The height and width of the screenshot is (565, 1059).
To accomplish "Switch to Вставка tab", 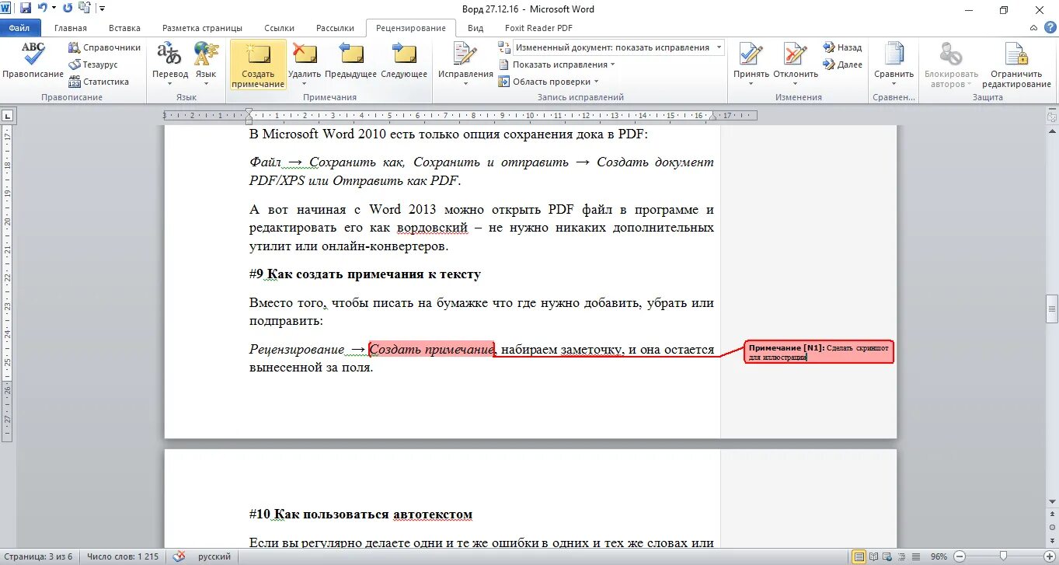I will point(125,28).
